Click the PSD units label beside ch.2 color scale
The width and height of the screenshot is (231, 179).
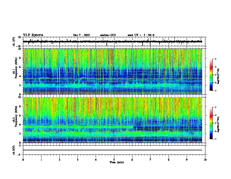(218, 124)
